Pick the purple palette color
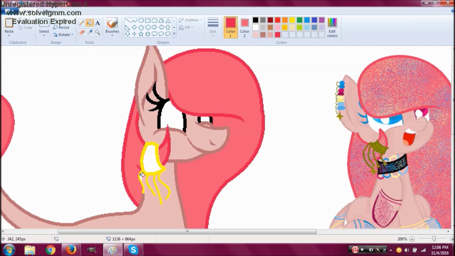Image resolution: width=455 pixels, height=256 pixels. [x=322, y=20]
